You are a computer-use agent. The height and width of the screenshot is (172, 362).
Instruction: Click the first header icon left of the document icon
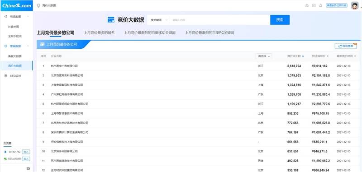click(307, 5)
